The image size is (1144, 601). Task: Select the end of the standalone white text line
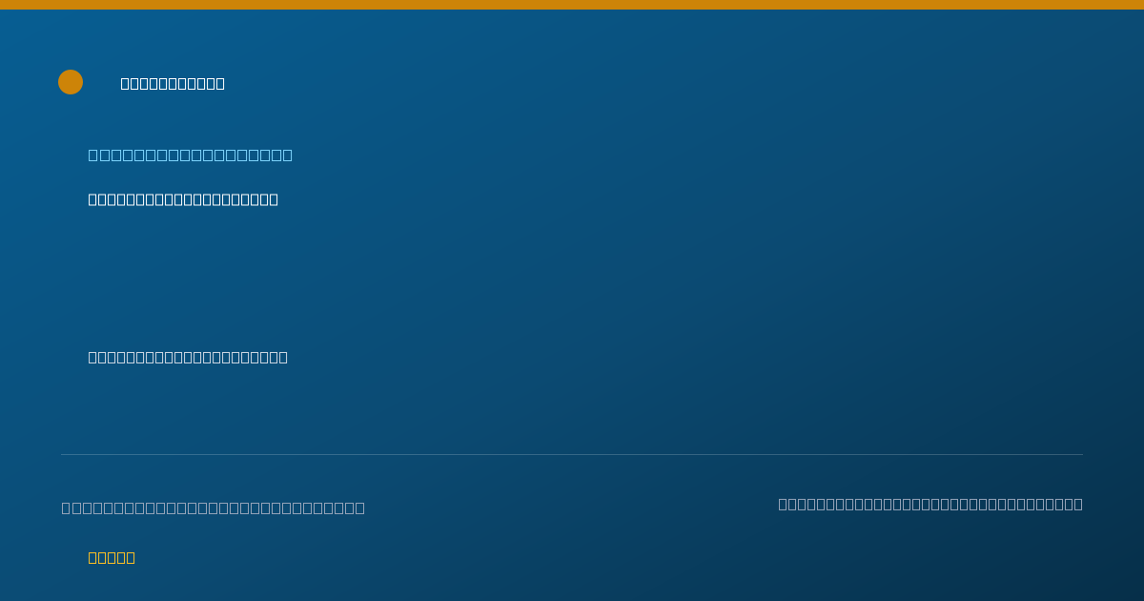point(283,358)
